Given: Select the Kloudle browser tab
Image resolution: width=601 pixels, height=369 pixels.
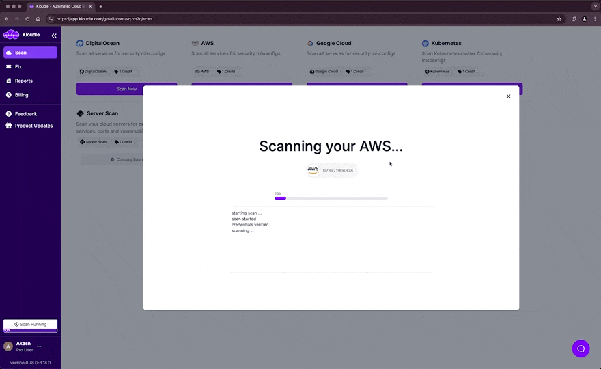Looking at the screenshot, I should pyautogui.click(x=61, y=6).
